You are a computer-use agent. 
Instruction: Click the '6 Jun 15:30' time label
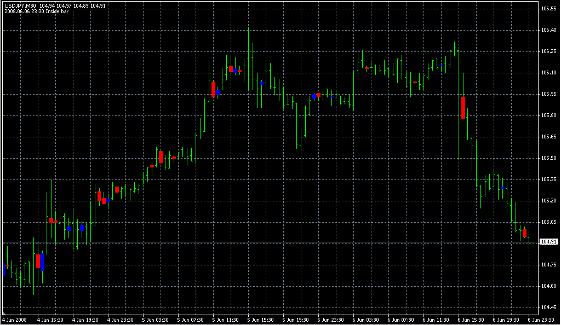click(x=471, y=320)
